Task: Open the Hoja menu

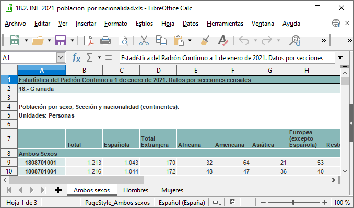Action: (x=168, y=24)
